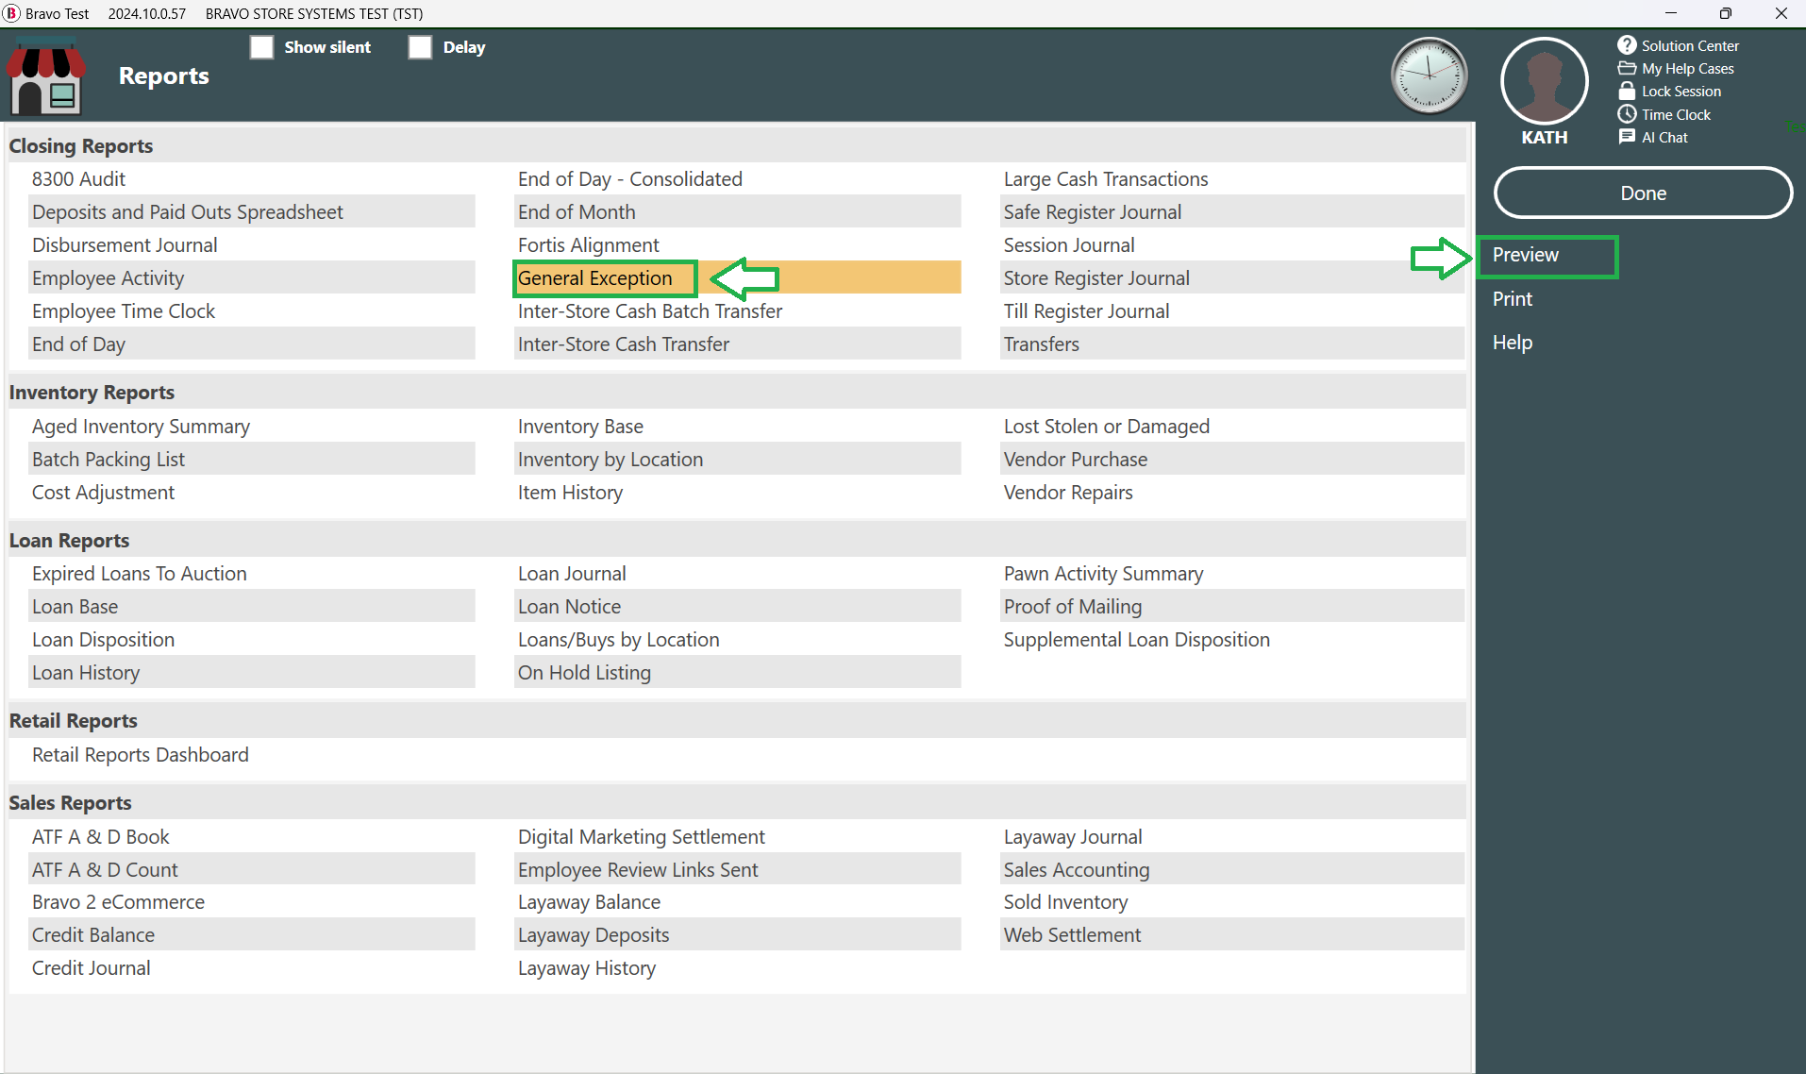Click the KATH user avatar
This screenshot has height=1074, width=1806.
[x=1544, y=81]
